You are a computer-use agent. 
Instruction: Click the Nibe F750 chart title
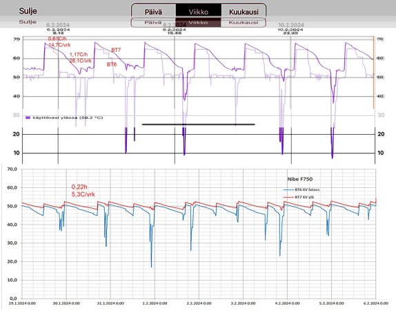(300, 179)
